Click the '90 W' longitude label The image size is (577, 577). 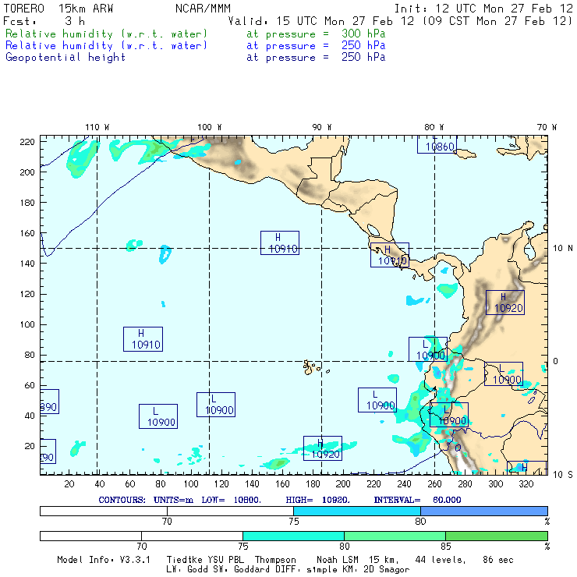(x=321, y=127)
